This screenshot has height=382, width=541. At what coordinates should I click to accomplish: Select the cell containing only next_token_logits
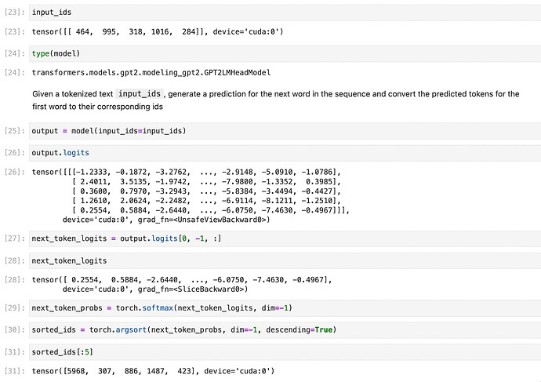tap(282, 260)
